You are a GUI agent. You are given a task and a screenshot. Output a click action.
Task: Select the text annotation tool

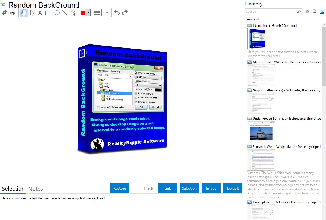click(40, 13)
